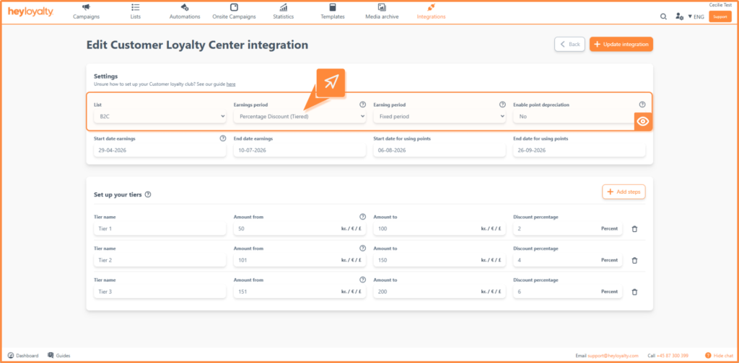Open the Statistics menu item
This screenshot has height=363, width=739.
tap(283, 12)
